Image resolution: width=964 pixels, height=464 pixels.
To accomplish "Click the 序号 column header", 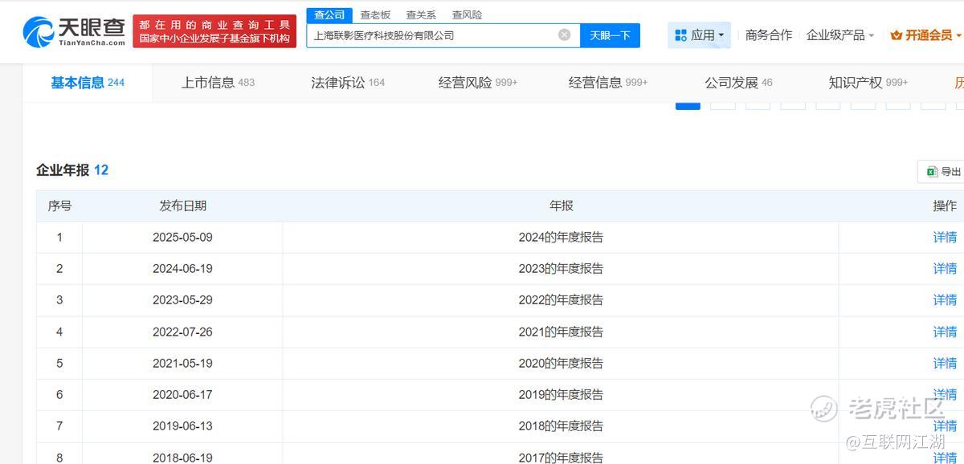I will (x=59, y=206).
